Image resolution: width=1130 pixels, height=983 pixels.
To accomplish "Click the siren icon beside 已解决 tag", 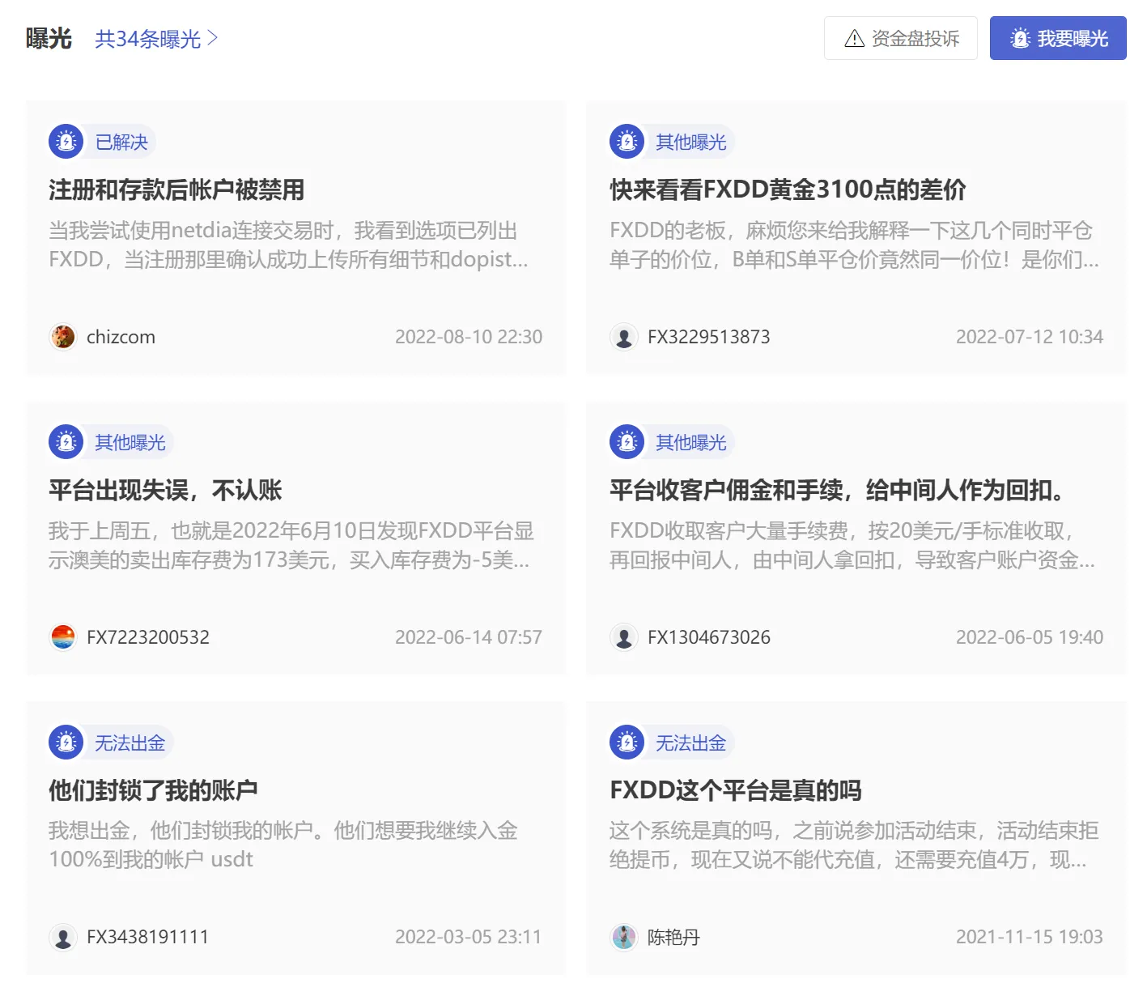I will [x=66, y=142].
